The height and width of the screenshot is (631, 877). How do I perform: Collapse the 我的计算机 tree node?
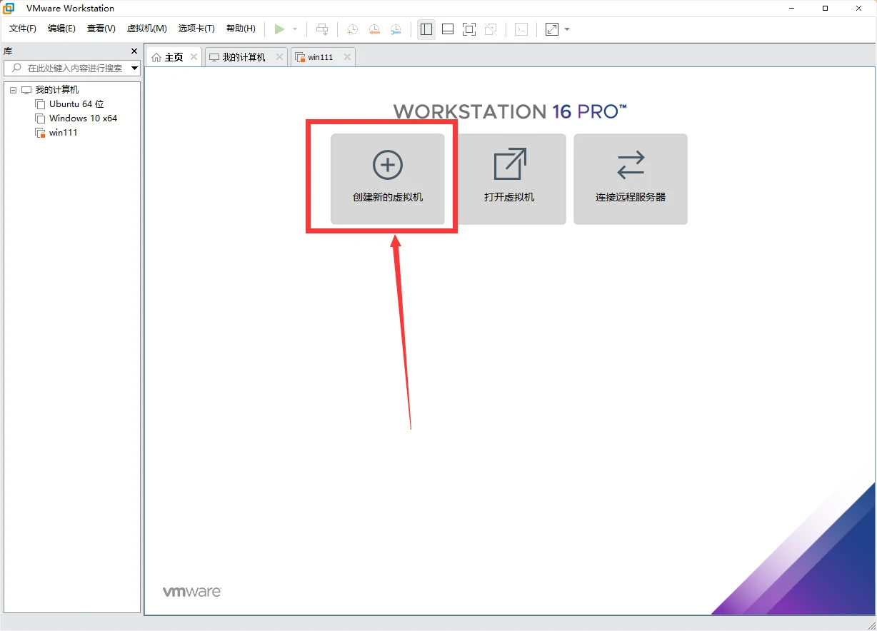tap(13, 90)
